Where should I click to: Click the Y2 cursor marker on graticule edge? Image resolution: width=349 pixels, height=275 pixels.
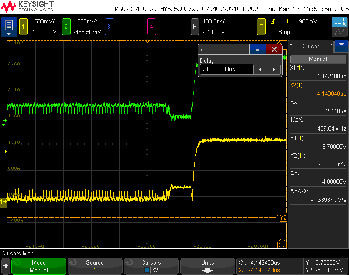coord(281,218)
